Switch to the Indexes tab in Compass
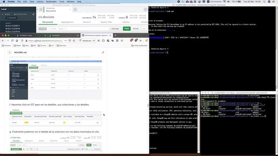This screenshot has height=156, width=278. click(x=126, y=22)
